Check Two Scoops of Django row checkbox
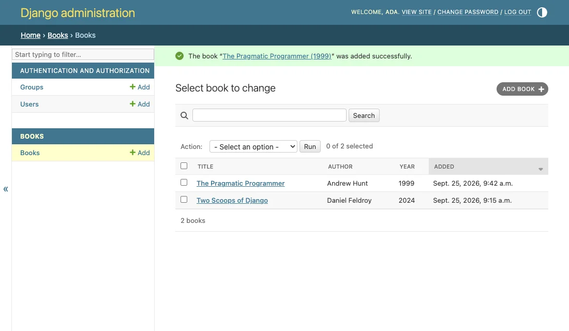Image resolution: width=569 pixels, height=331 pixels. (x=184, y=200)
